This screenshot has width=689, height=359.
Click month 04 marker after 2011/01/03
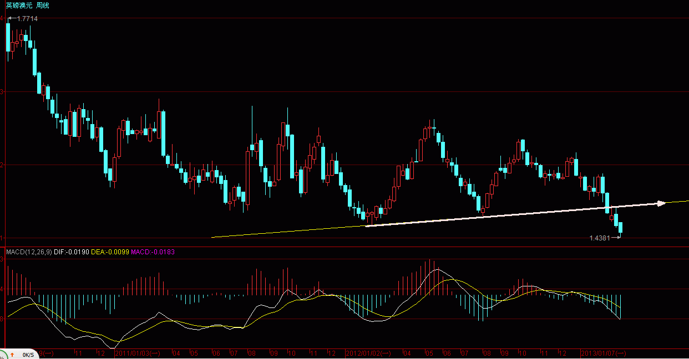176,353
